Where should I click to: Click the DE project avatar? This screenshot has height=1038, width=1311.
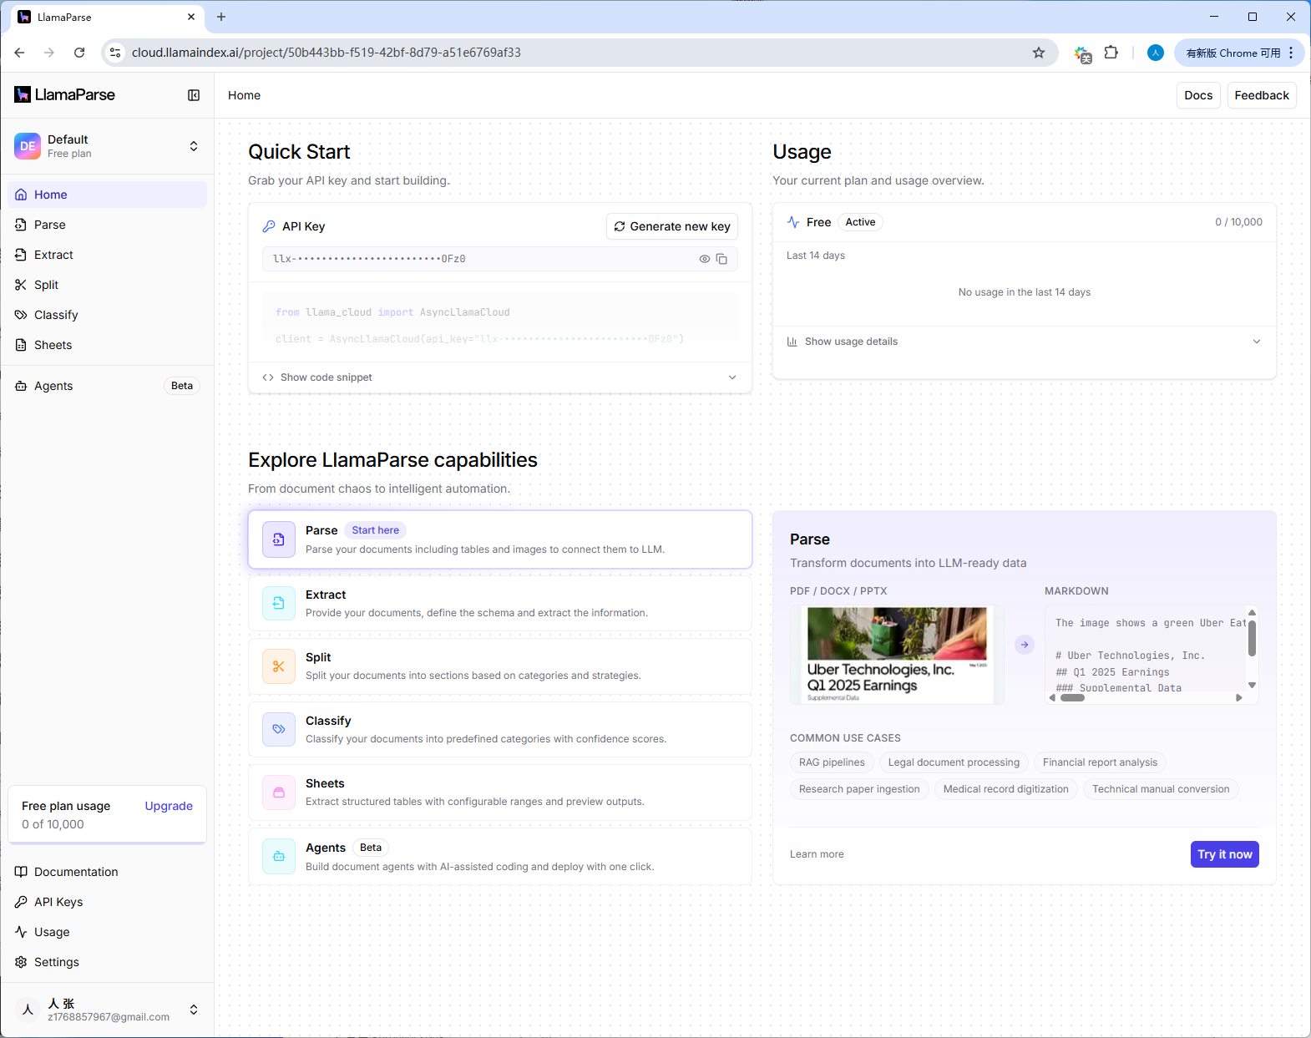tap(28, 146)
